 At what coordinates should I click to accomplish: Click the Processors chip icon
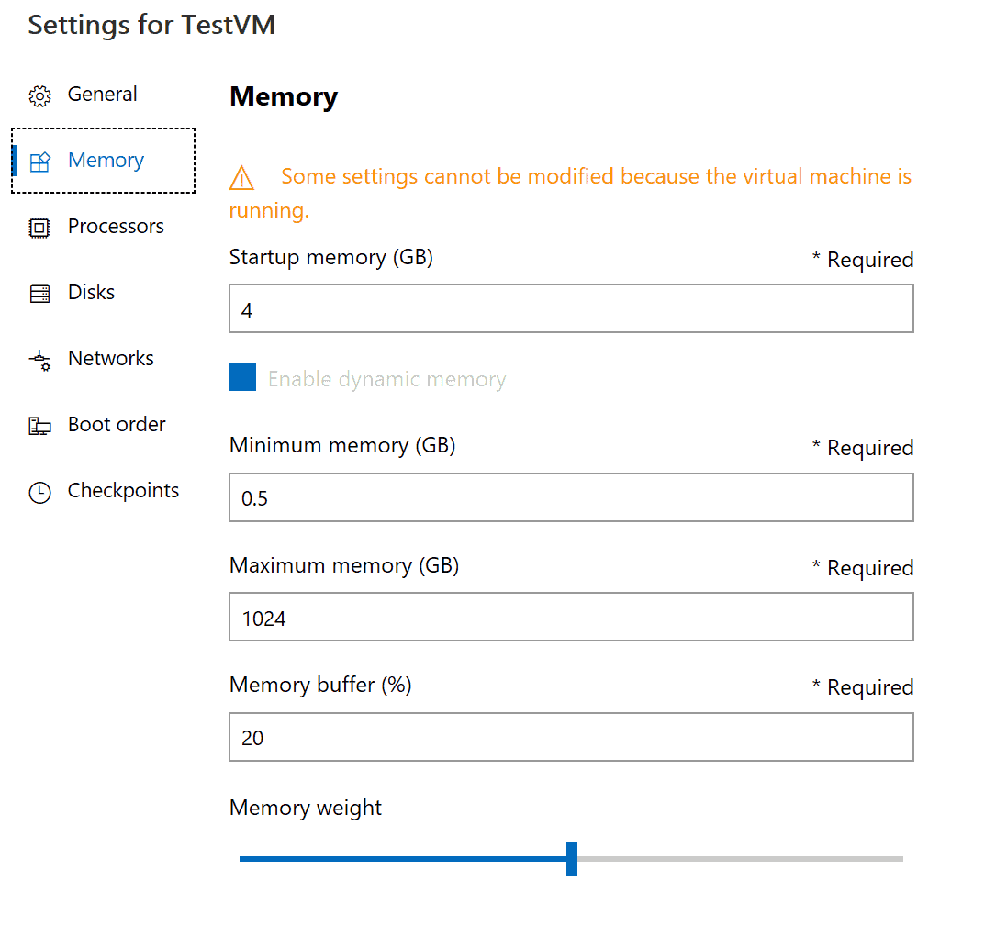coord(39,228)
